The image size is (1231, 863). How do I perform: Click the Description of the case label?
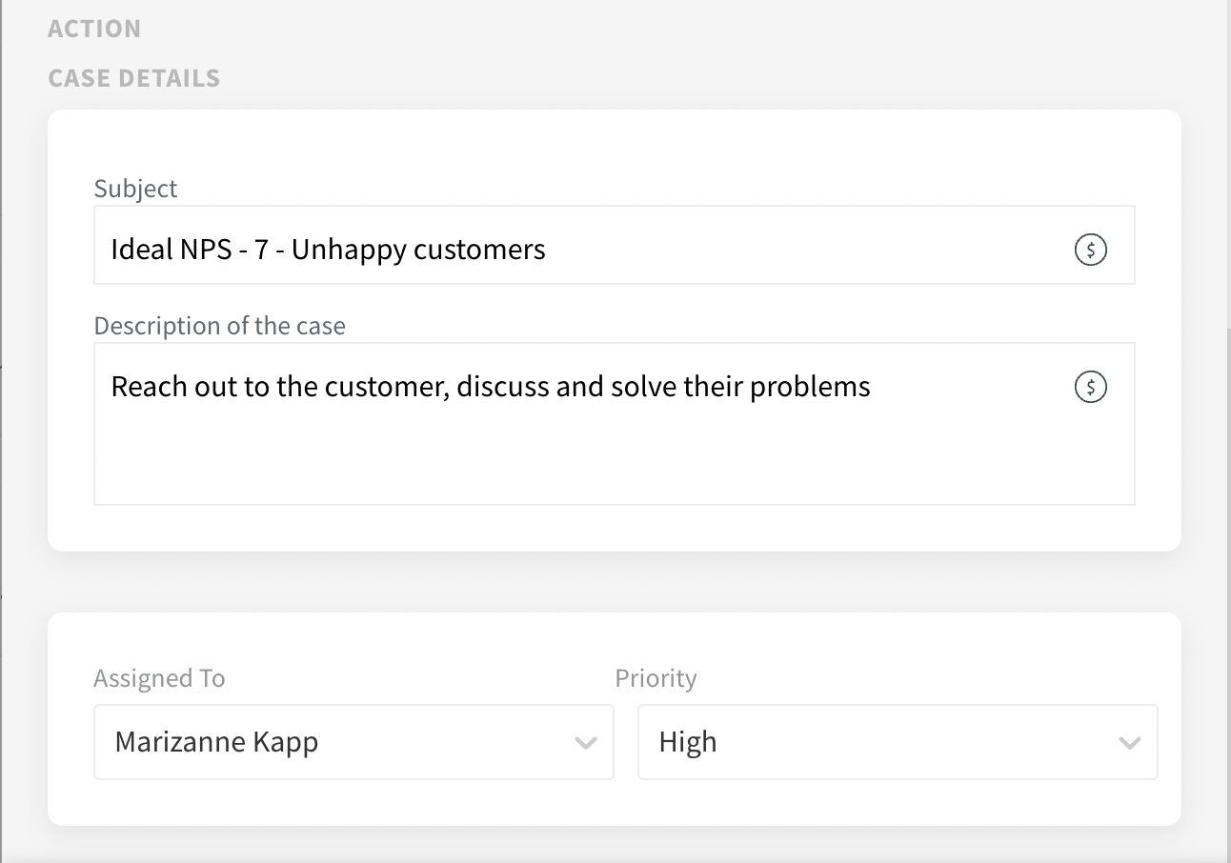click(219, 326)
